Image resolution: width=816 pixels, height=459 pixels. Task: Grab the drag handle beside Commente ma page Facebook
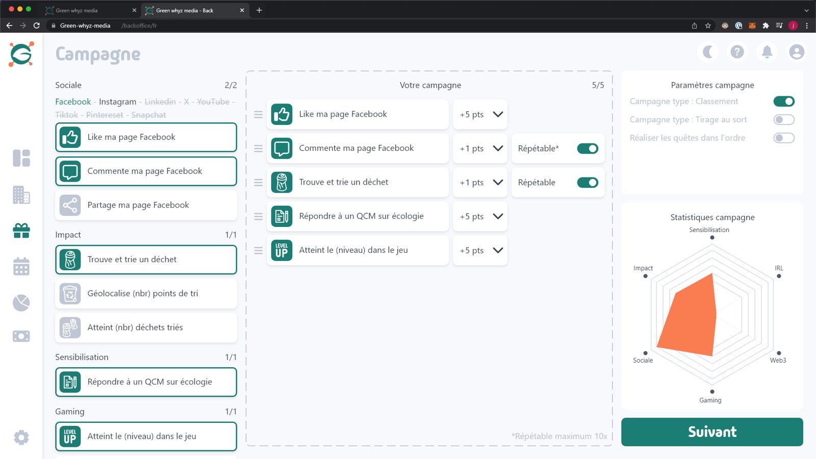coord(259,148)
